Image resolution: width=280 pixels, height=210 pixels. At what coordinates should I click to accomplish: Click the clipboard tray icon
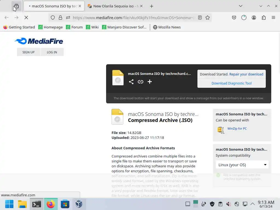[x=220, y=204]
